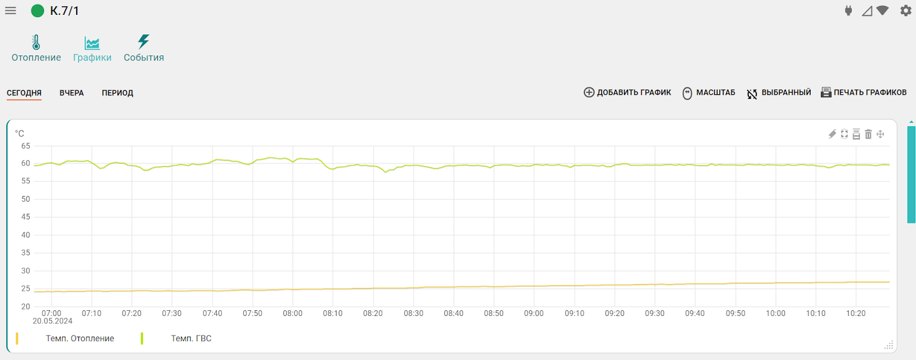Image resolution: width=916 pixels, height=360 pixels.
Task: Click ПЕЧАТЬ ГРАФИКОВ button
Action: [x=864, y=93]
